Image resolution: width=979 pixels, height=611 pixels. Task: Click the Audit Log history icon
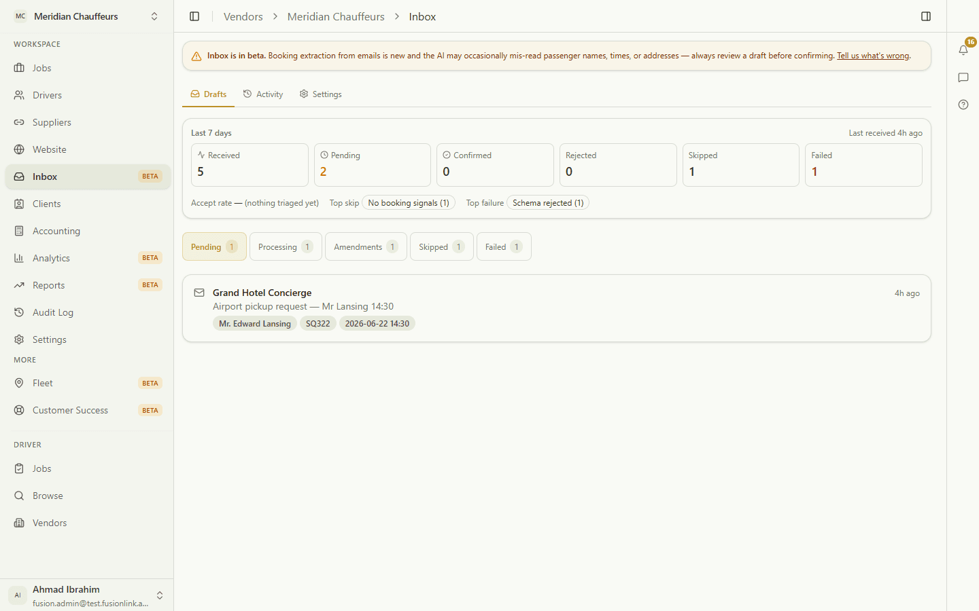point(19,312)
